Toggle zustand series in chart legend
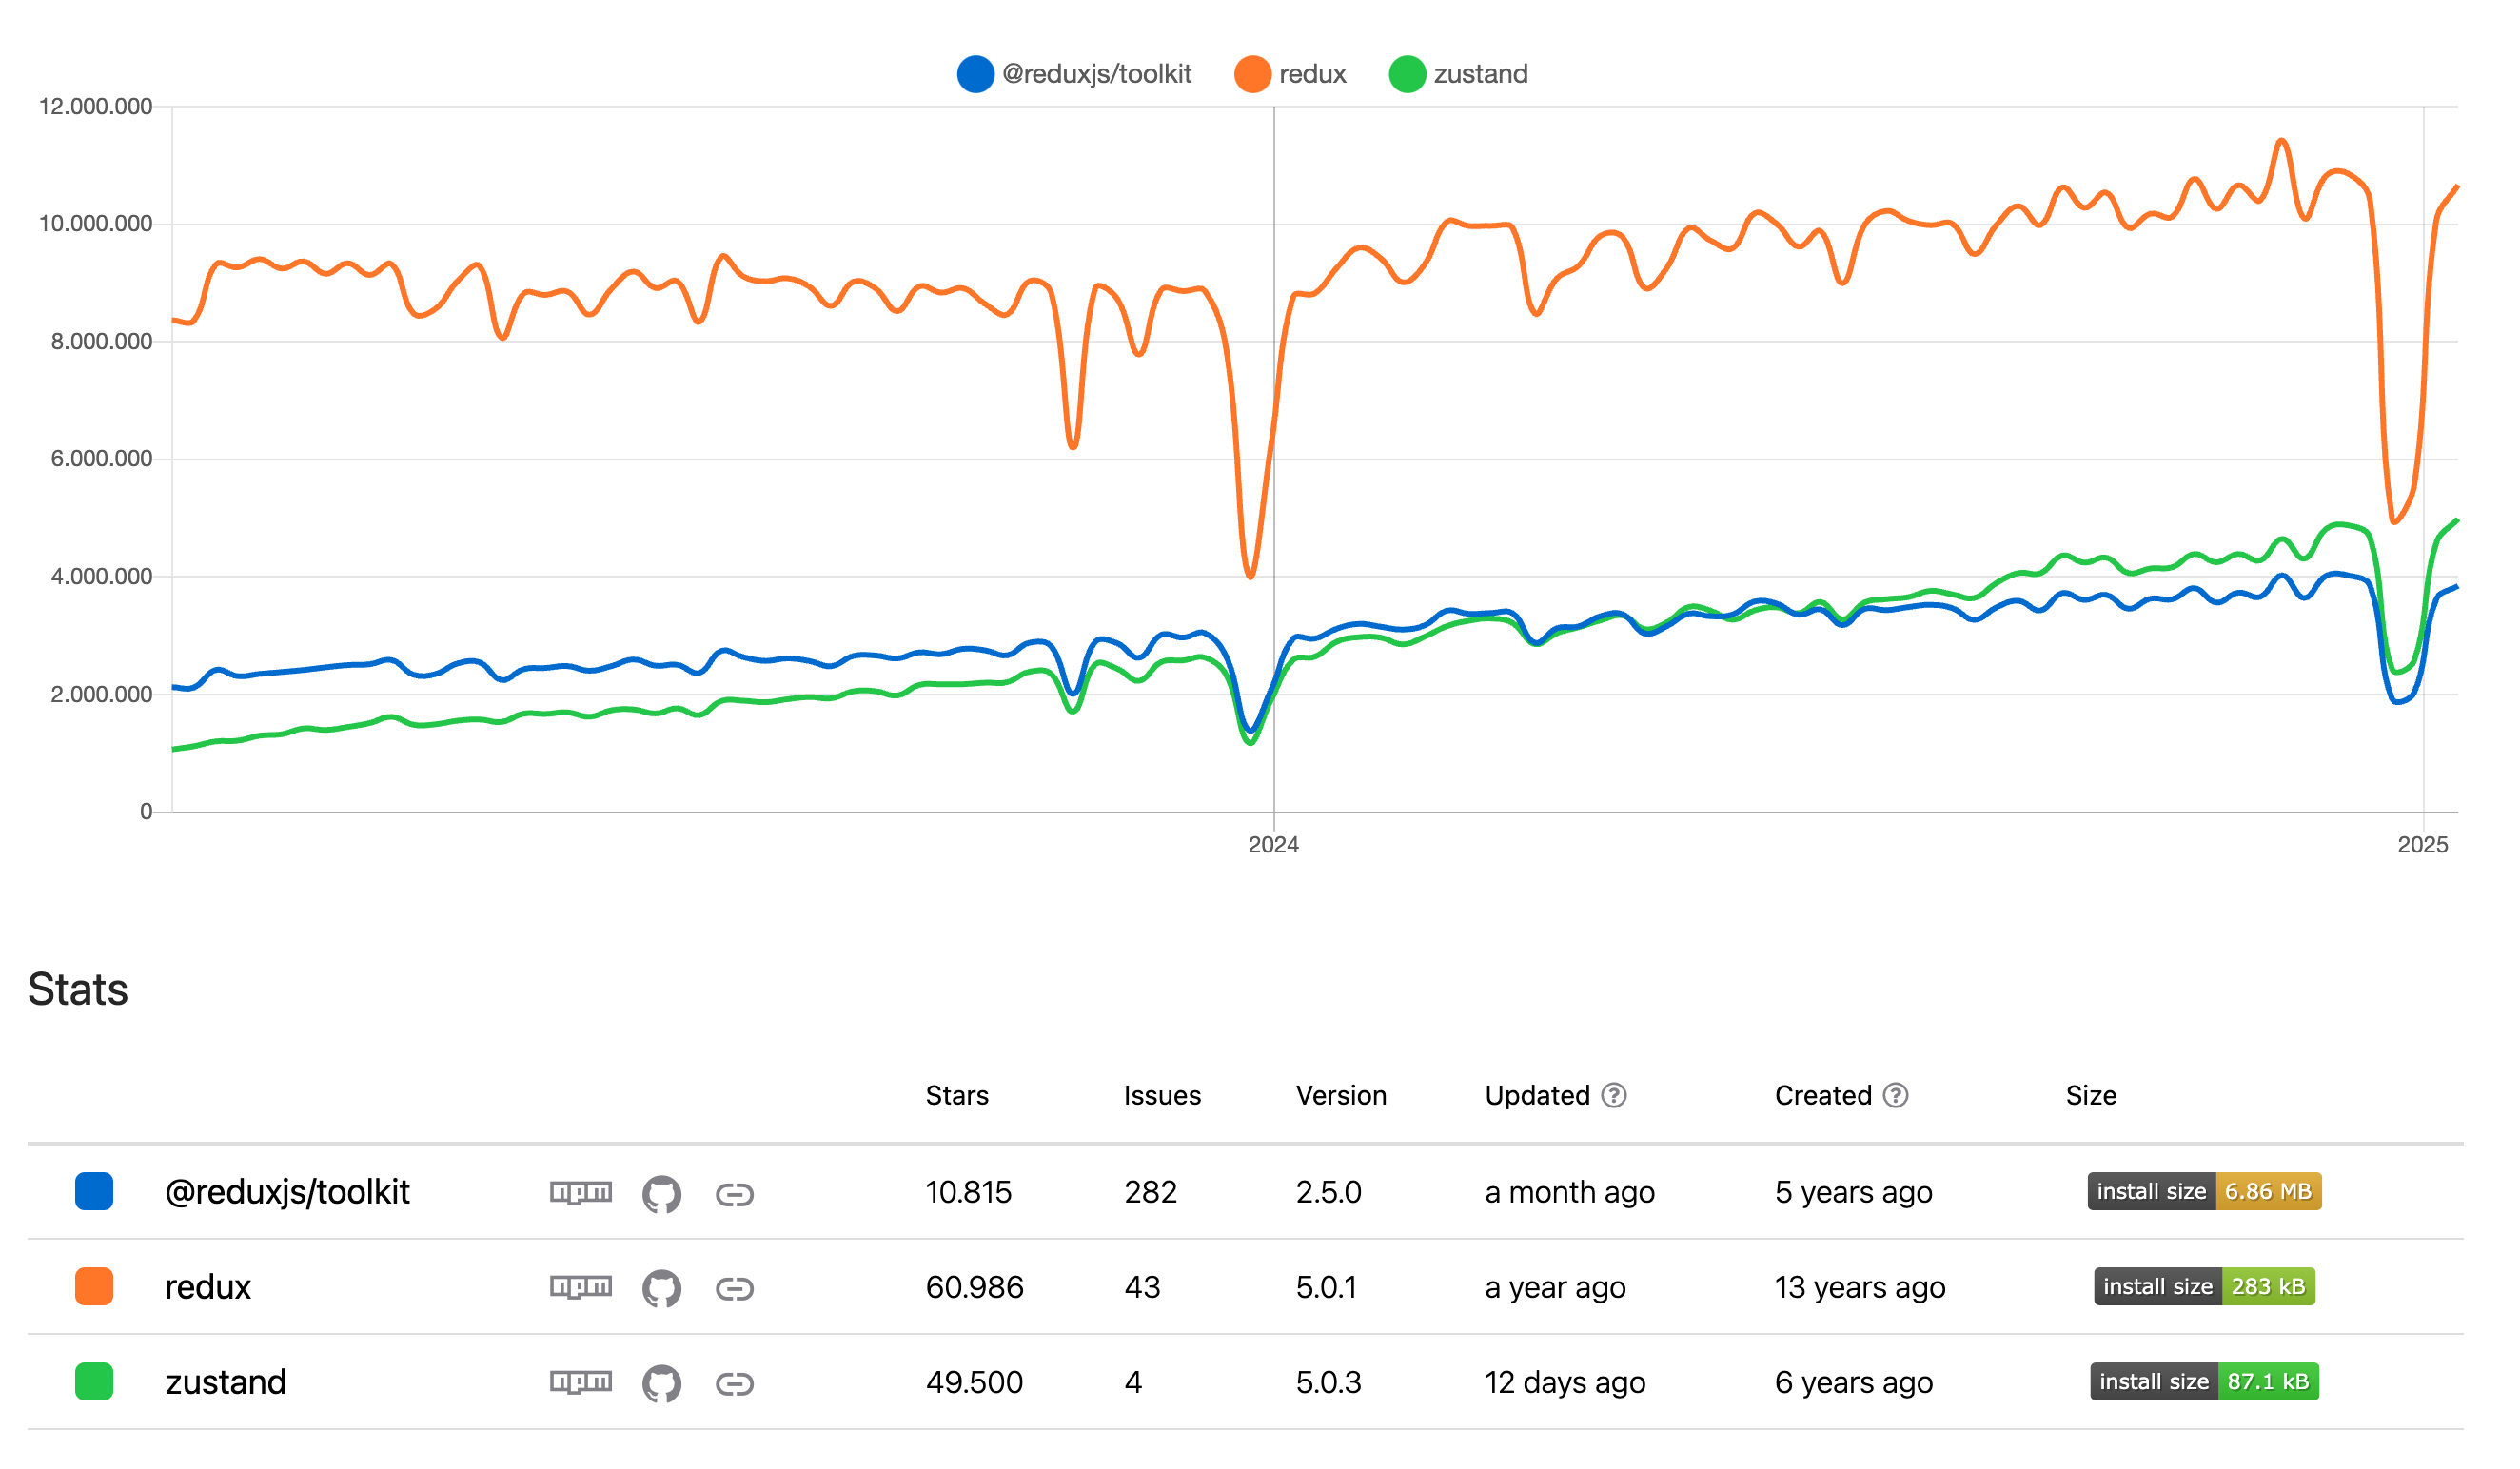 1459,74
